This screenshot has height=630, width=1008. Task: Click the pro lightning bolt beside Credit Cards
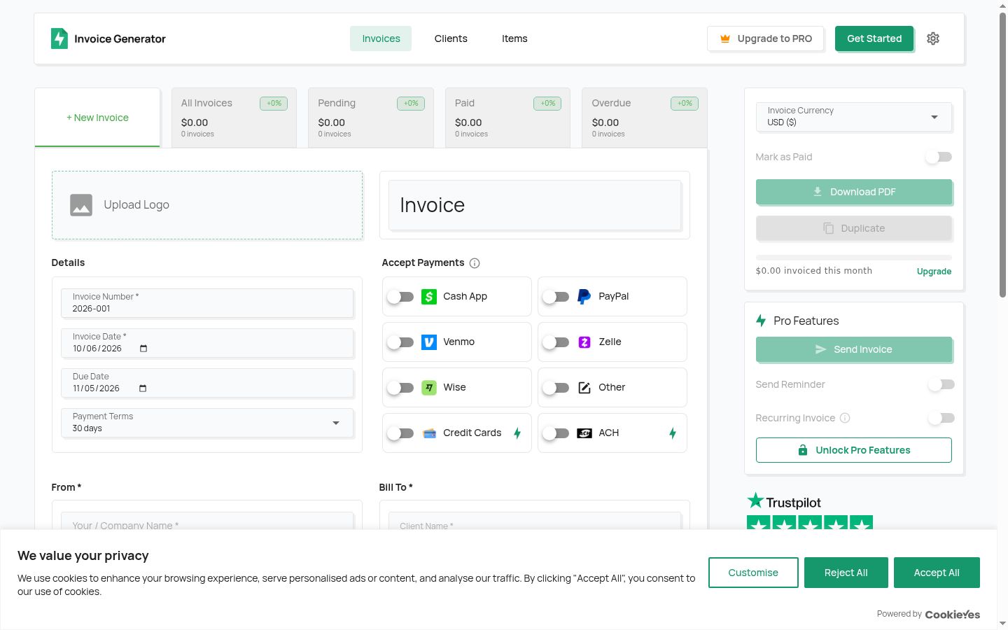click(x=517, y=433)
